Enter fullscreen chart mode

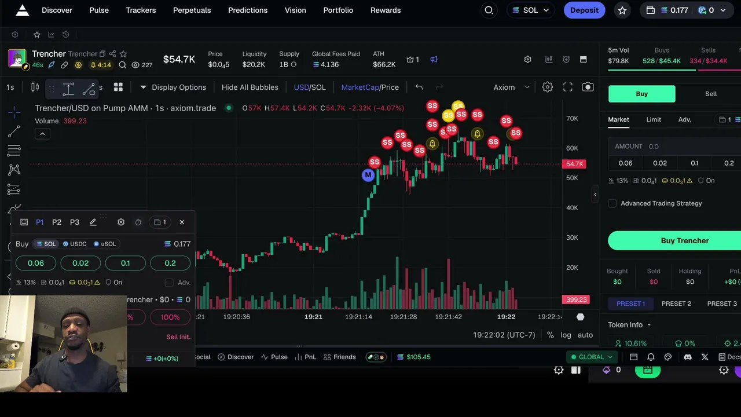(568, 87)
